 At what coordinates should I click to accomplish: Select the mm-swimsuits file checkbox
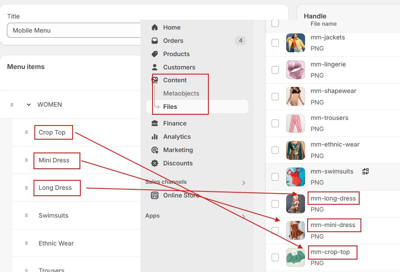click(275, 177)
